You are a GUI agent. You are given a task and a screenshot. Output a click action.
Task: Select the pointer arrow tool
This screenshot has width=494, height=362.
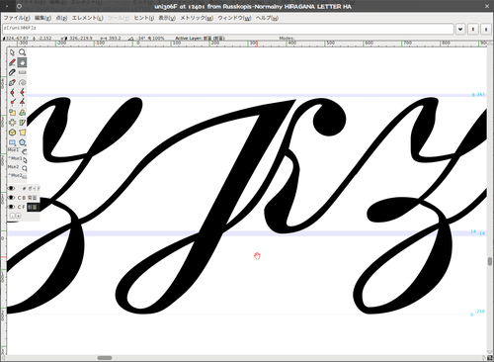(12, 52)
